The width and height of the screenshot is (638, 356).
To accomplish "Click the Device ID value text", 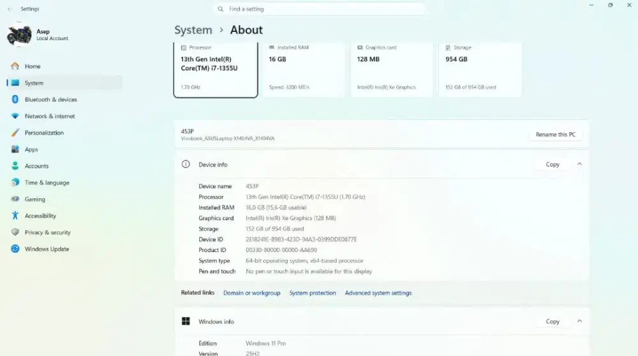I will click(301, 239).
